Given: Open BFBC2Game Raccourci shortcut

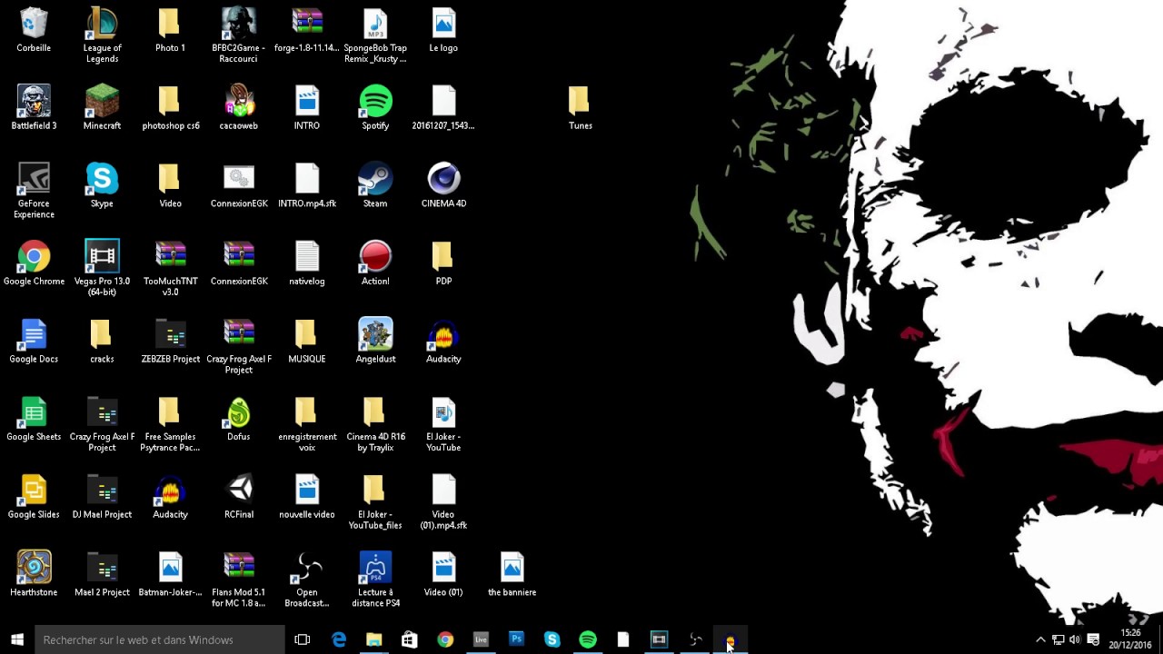Looking at the screenshot, I should [239, 35].
